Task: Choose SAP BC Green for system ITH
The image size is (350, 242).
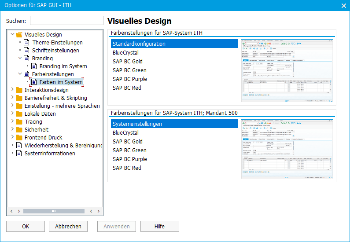Action: [174, 70]
